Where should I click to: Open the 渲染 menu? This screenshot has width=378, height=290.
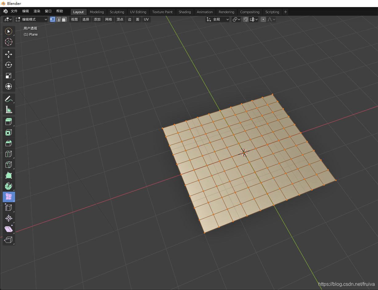pos(37,11)
